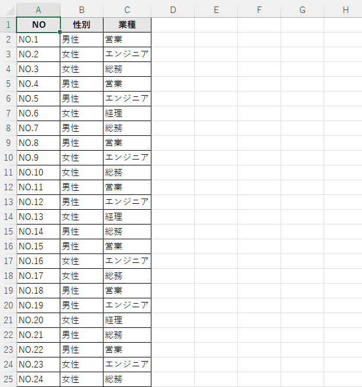Viewport: 362px width, 387px height.
Task: Click cell containing NO.6
Action: (x=38, y=113)
